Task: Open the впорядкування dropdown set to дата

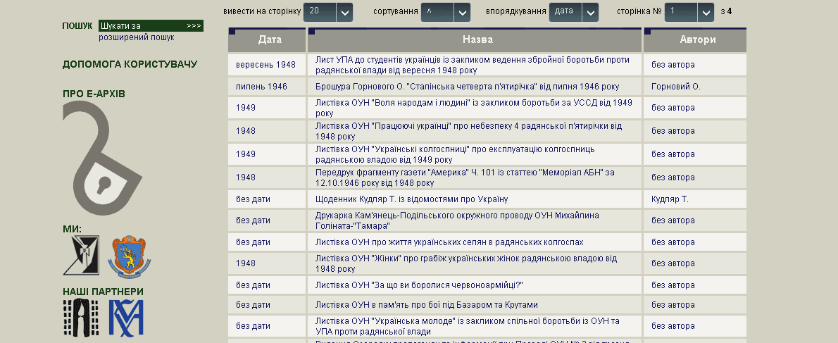Action: pos(573,11)
